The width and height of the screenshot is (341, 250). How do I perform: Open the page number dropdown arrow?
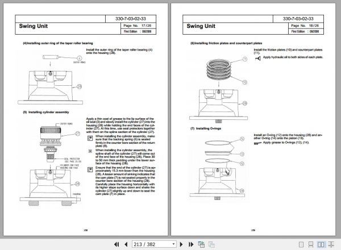tap(173, 244)
